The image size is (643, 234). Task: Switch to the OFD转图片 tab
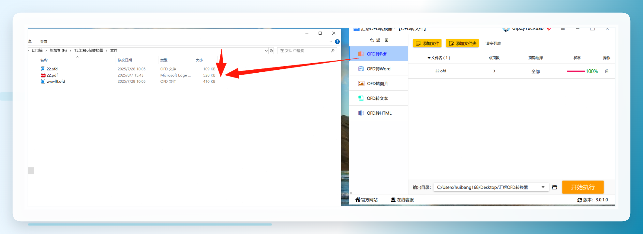point(379,83)
